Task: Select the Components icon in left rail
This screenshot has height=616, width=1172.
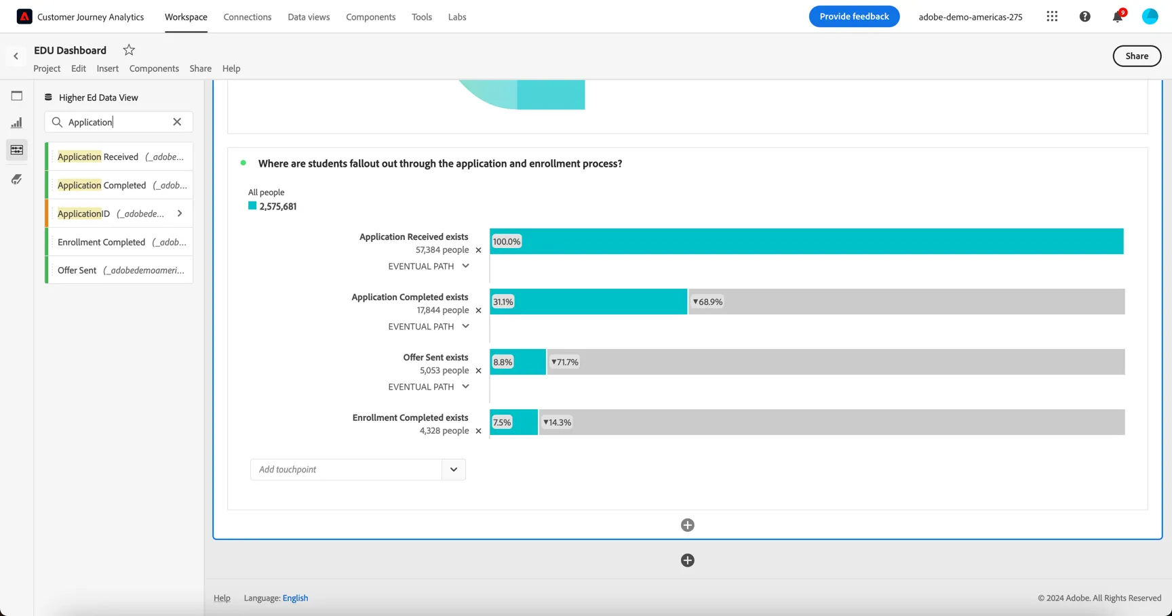Action: 17,150
